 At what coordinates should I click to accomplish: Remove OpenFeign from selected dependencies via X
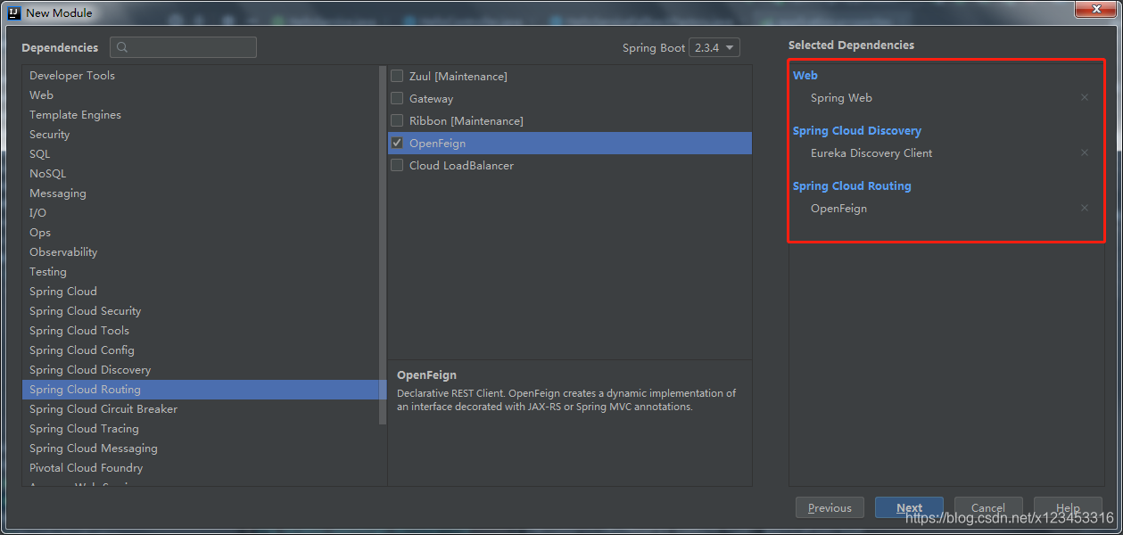point(1085,209)
